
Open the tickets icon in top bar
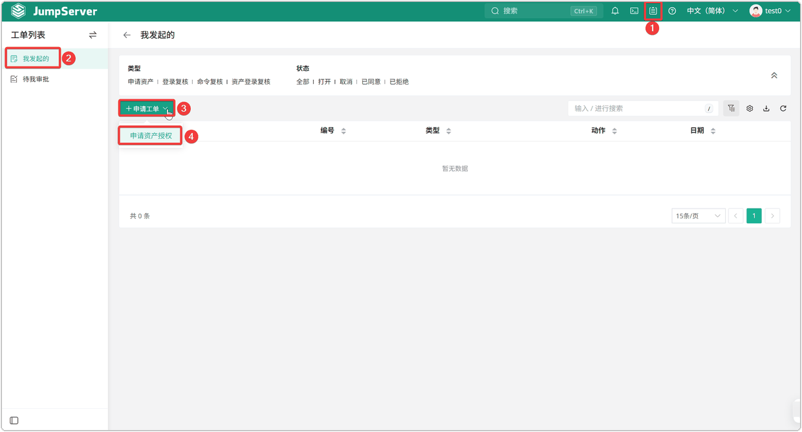pyautogui.click(x=653, y=11)
